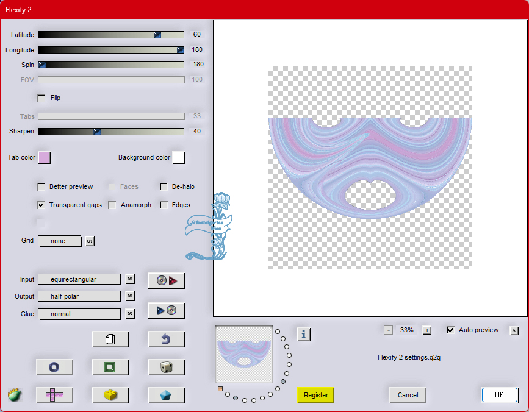Click the green square frame button
This screenshot has height=412, width=529.
(x=110, y=367)
